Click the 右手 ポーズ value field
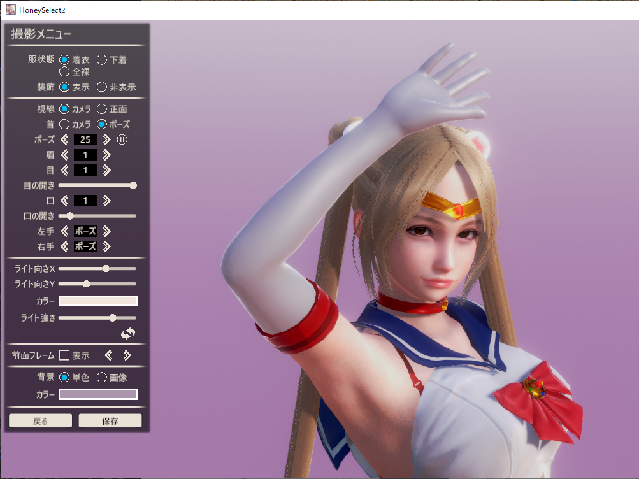Viewport: 639px width, 479px height. coord(85,247)
